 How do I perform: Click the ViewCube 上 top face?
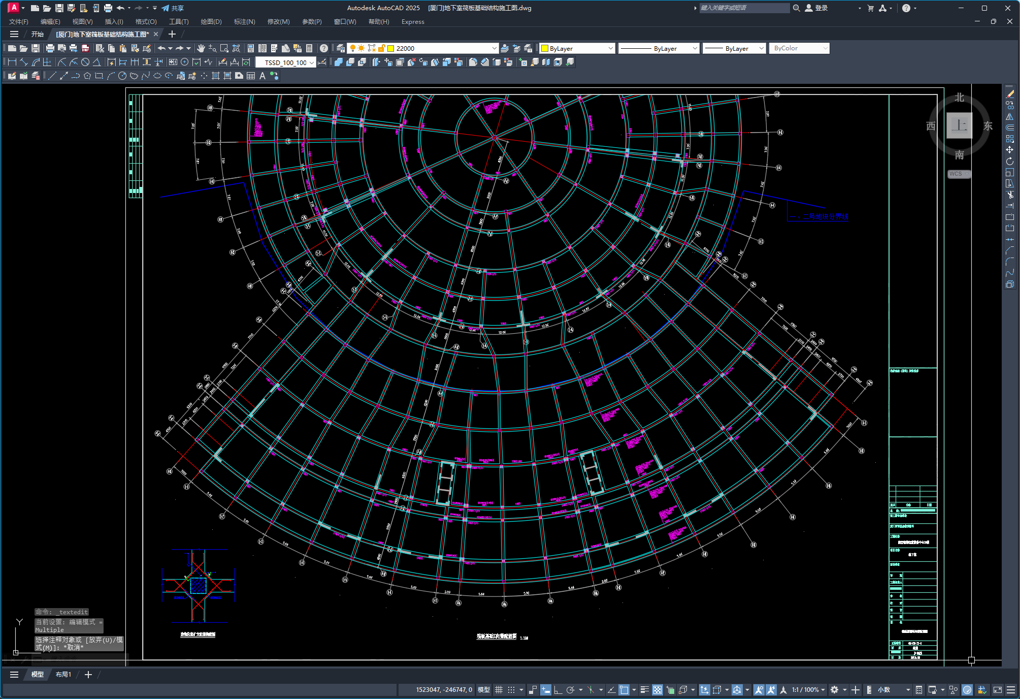[959, 125]
